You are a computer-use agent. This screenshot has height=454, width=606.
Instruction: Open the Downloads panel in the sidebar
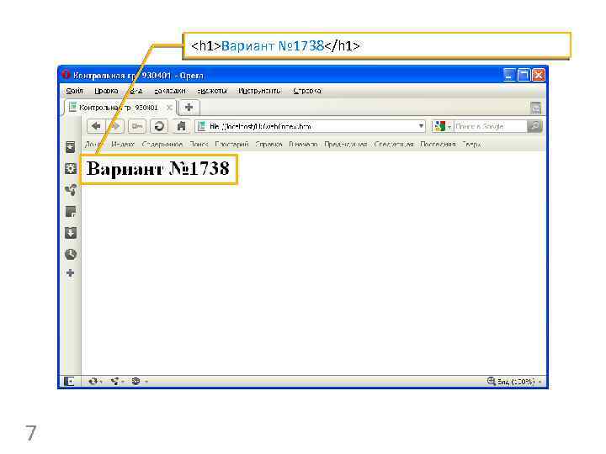click(x=71, y=233)
